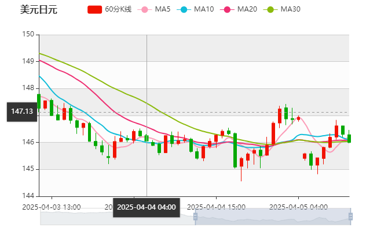
Task: Click the left handle of zoom slider
Action: click(x=194, y=217)
